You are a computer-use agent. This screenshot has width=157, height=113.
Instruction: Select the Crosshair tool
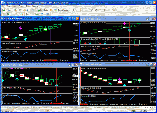78,10
